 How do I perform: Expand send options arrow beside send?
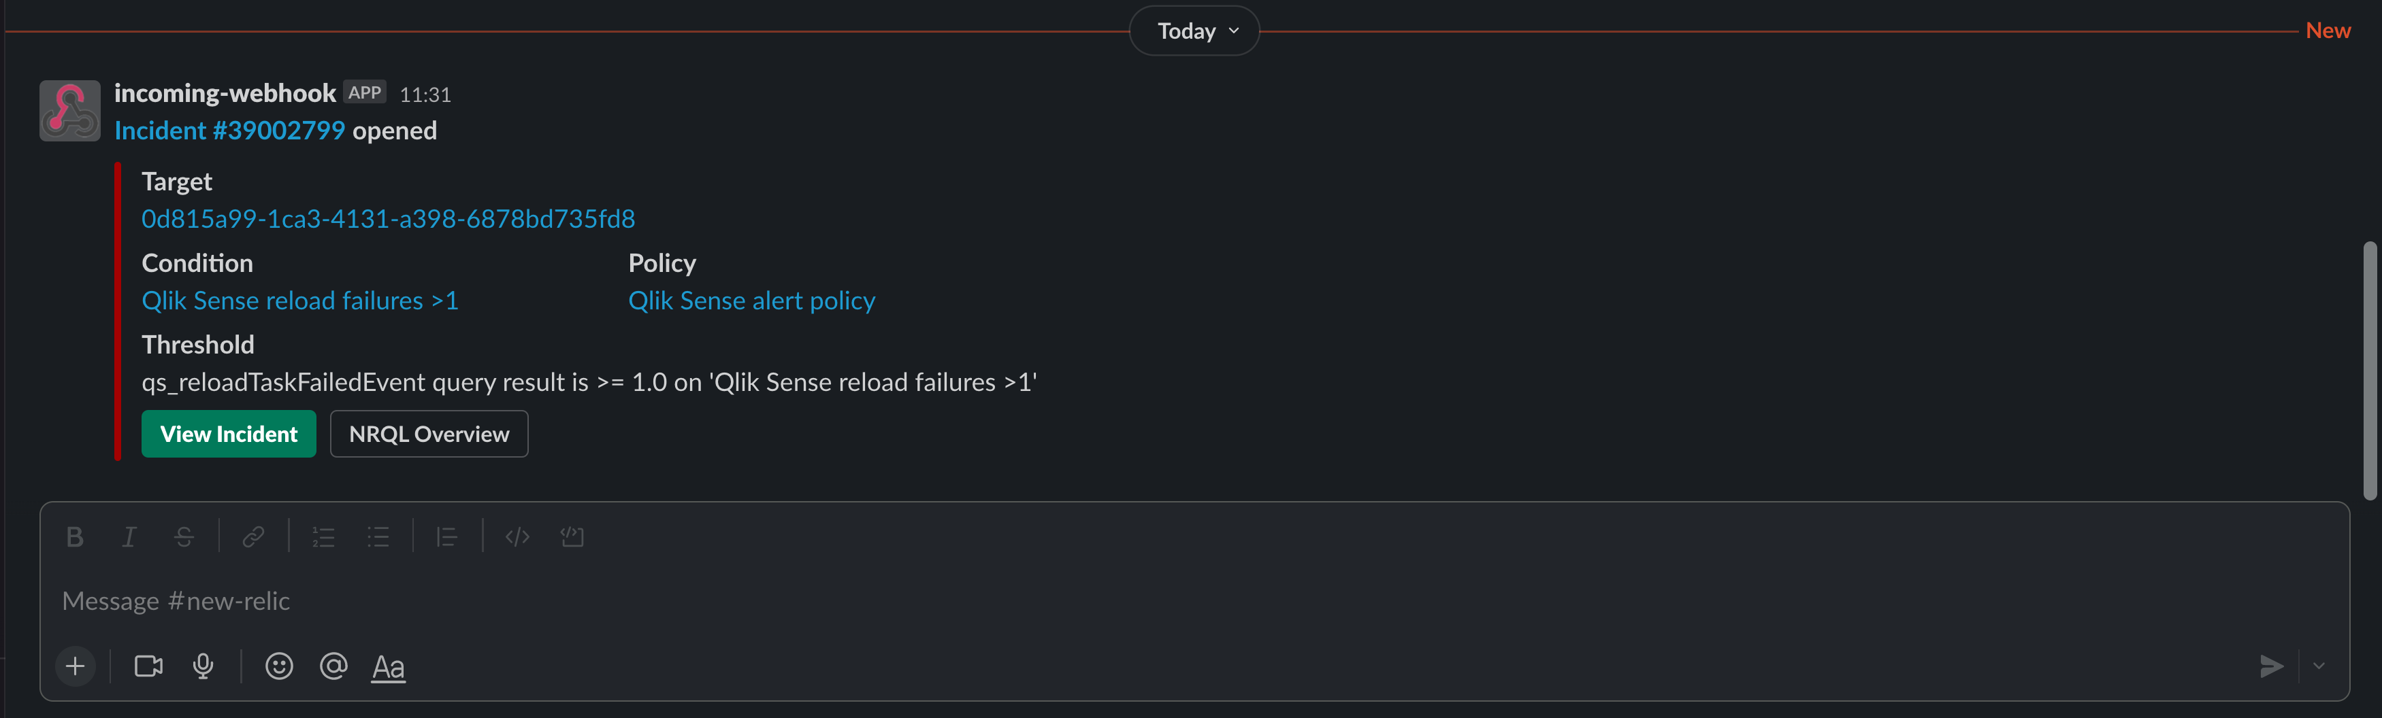point(2318,666)
